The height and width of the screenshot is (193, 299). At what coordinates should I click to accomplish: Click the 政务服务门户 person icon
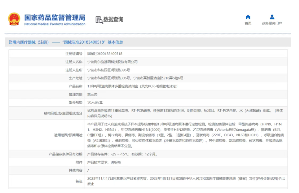point(272,17)
